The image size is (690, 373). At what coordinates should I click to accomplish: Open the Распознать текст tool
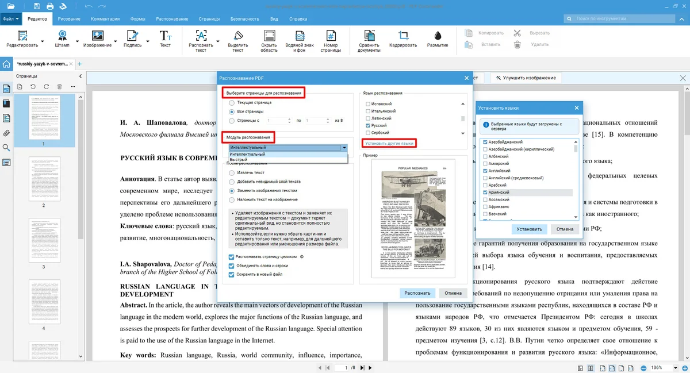coord(201,36)
